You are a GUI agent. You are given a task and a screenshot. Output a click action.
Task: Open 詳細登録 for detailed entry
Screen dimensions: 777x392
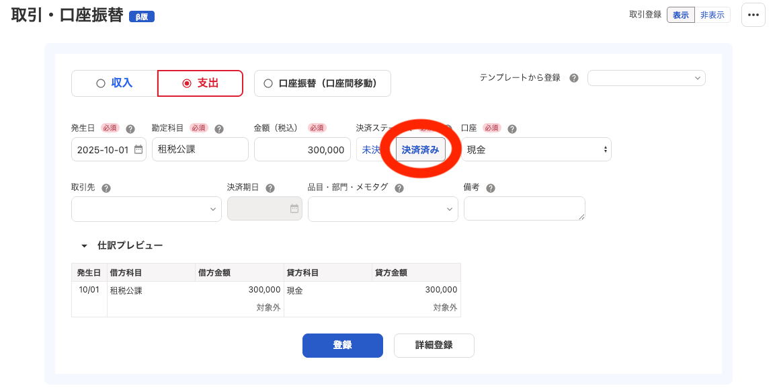point(434,345)
